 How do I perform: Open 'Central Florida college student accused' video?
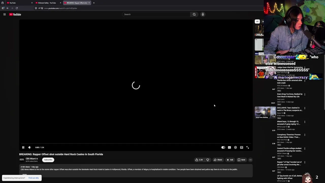pos(289,149)
